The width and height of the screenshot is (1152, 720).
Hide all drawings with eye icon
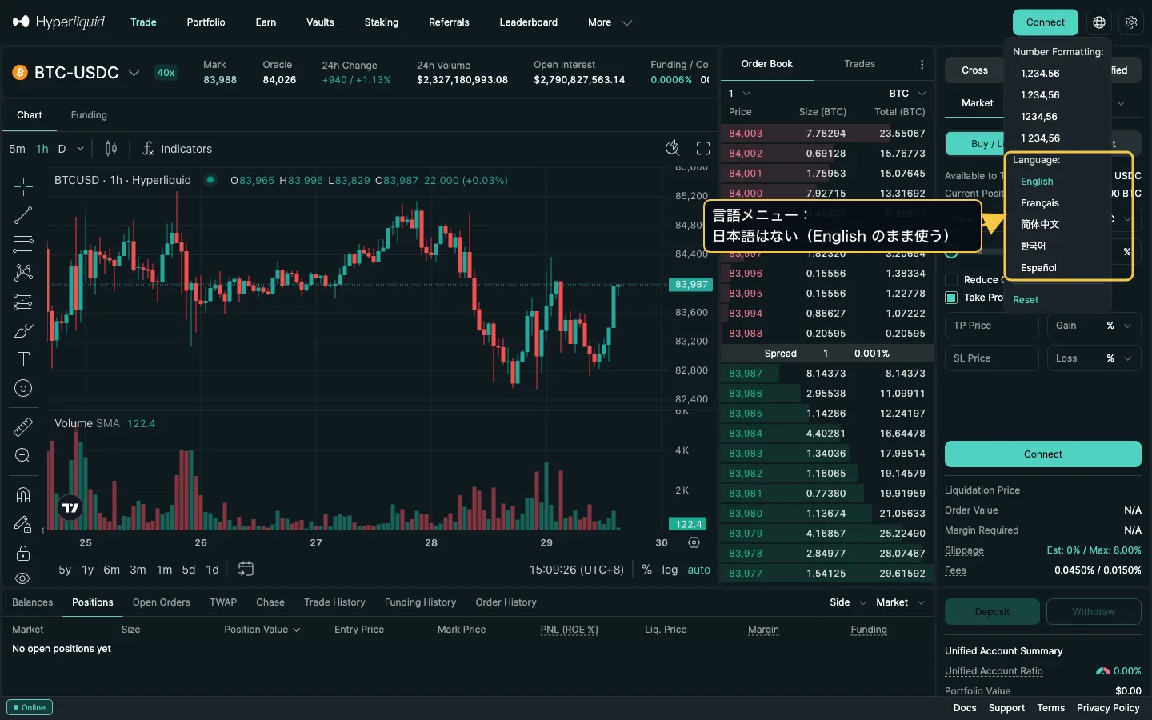click(23, 578)
